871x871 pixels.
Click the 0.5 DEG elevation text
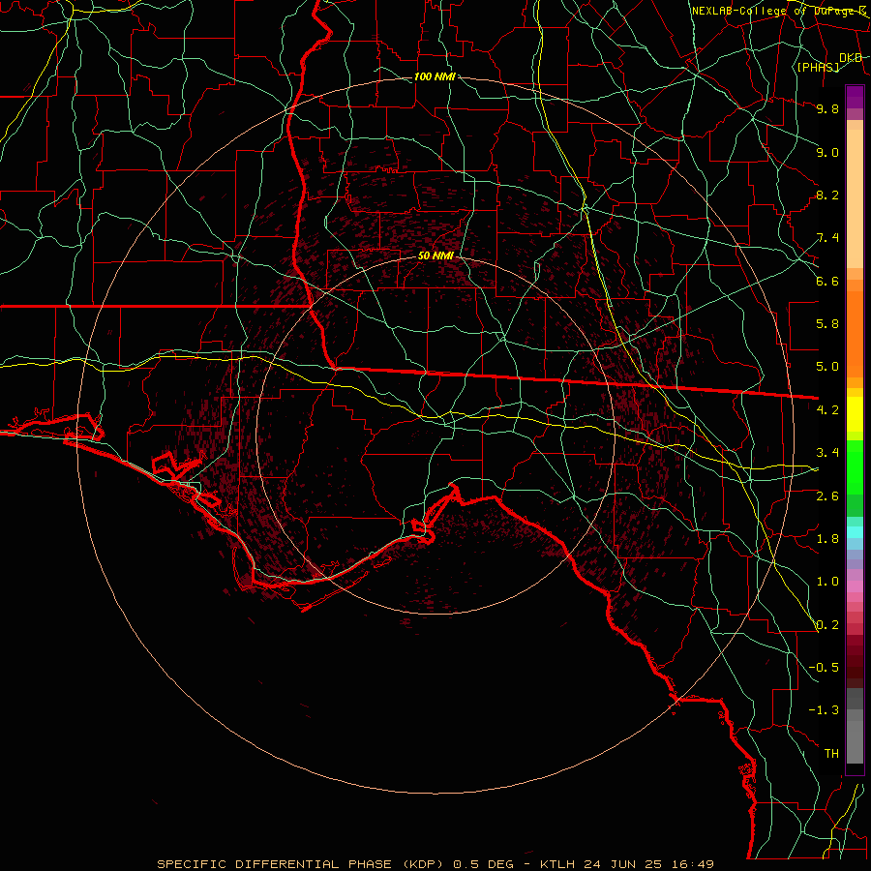(x=485, y=864)
